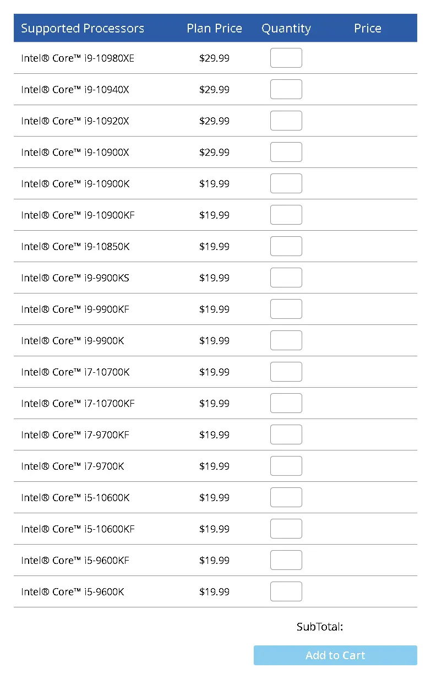Click the Add to Cart button
Image resolution: width=431 pixels, height=679 pixels.
[x=335, y=655]
